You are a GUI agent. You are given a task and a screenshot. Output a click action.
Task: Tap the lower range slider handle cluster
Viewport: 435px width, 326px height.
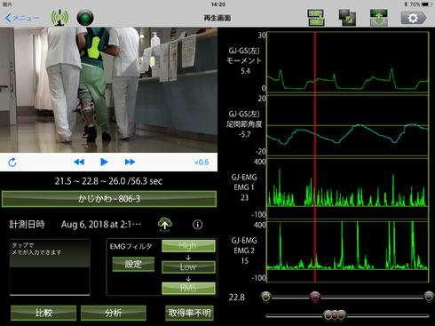[x=335, y=315]
